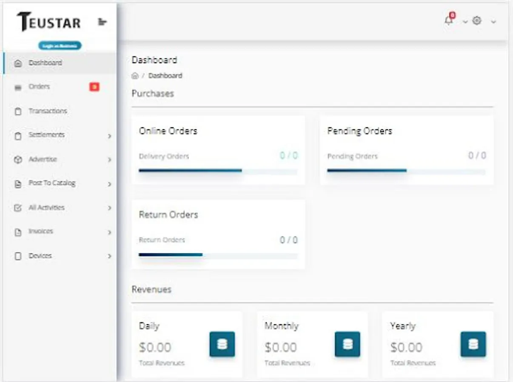Click the Orders red badge counter
Screen dimensions: 513x382
point(94,87)
